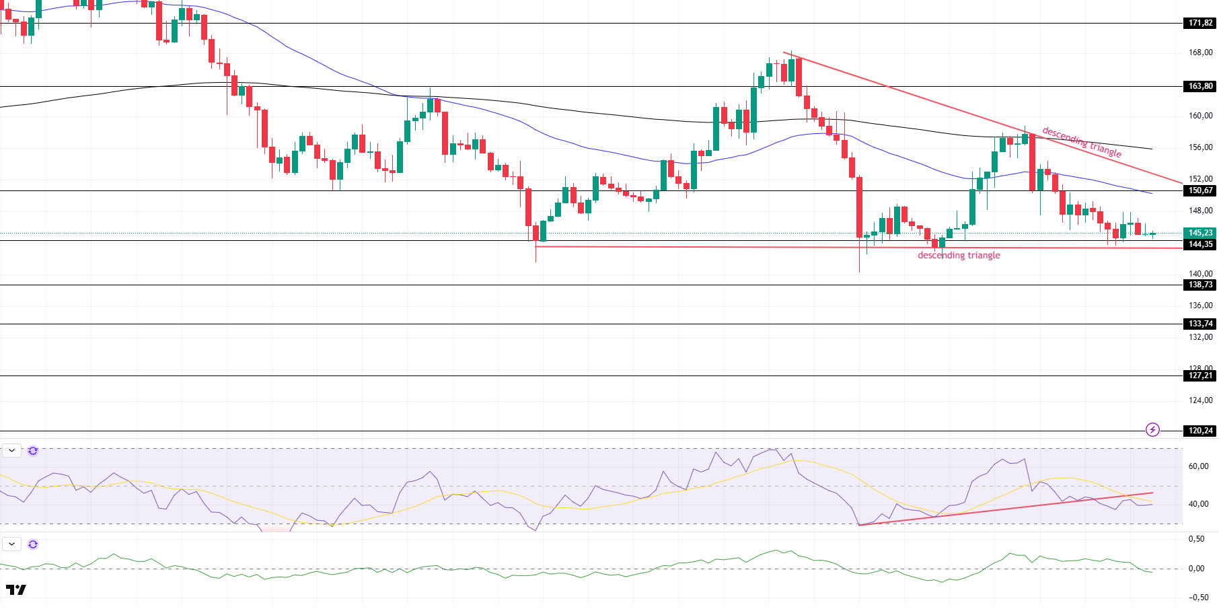The width and height of the screenshot is (1219, 609).
Task: Click the 144,35 price level label
Action: (1200, 244)
